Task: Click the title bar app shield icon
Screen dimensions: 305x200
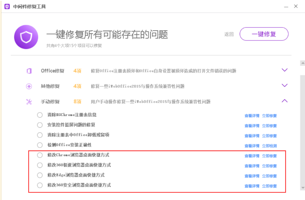Action: [x=7, y=6]
